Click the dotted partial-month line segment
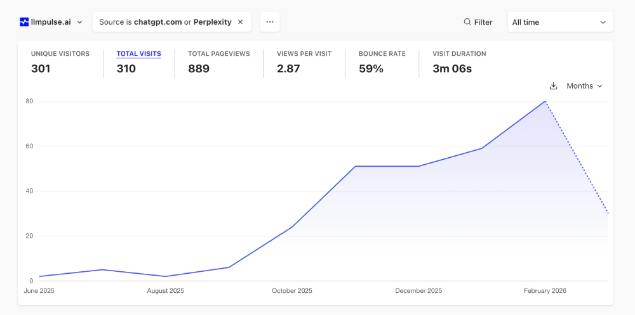This screenshot has height=315, width=635. [x=577, y=158]
